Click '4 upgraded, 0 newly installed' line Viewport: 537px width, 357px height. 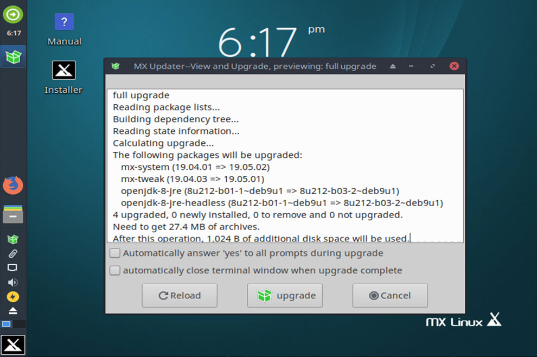point(258,215)
